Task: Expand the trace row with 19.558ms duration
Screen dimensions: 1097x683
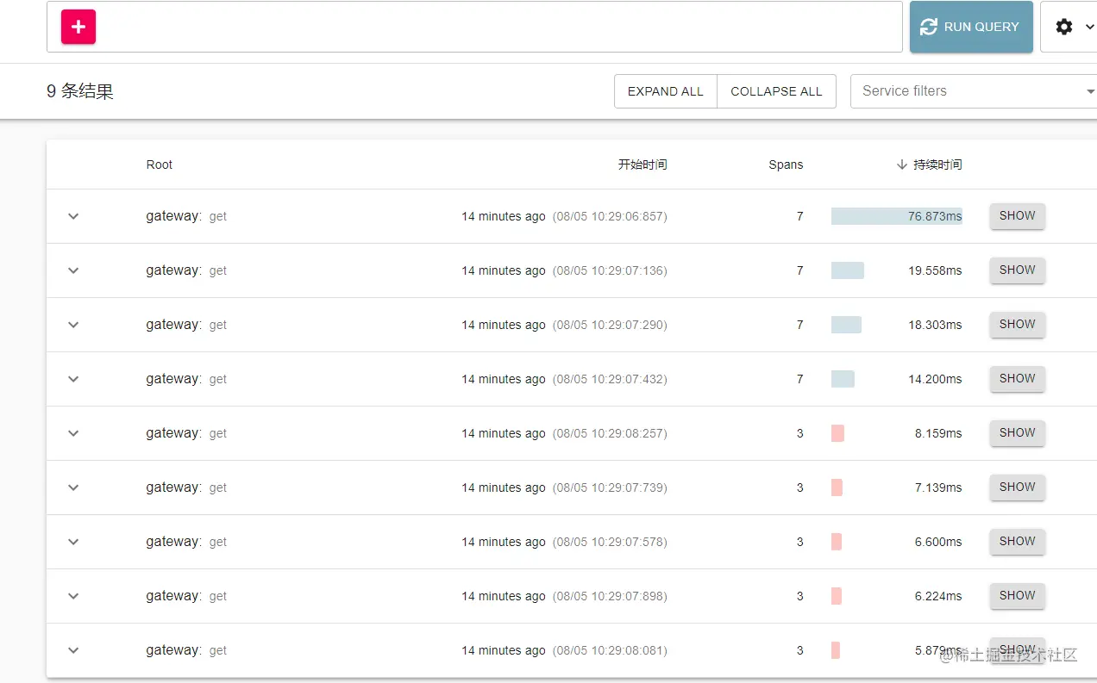Action: click(73, 270)
